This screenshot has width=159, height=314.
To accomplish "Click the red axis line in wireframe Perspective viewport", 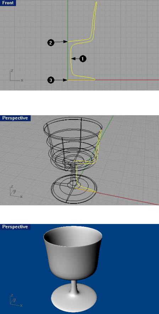I will (128, 199).
